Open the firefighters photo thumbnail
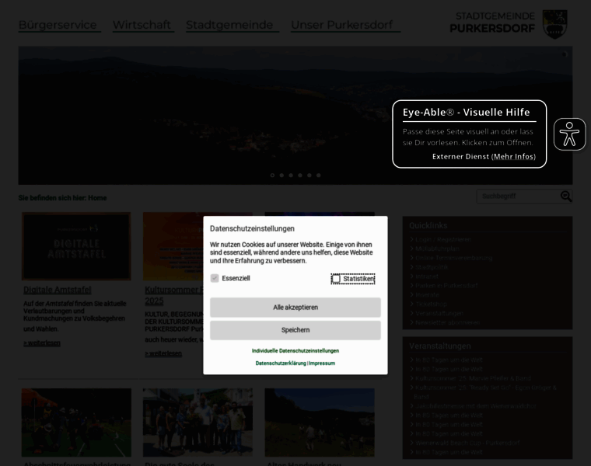The width and height of the screenshot is (591, 466). [x=76, y=423]
